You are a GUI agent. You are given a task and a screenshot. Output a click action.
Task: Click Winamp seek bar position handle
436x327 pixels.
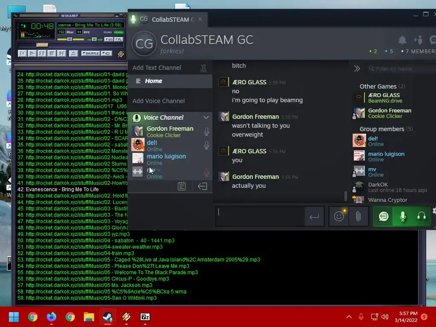(42, 45)
